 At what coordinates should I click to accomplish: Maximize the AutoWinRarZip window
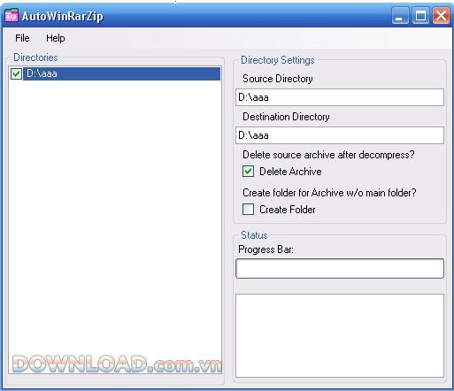[420, 15]
